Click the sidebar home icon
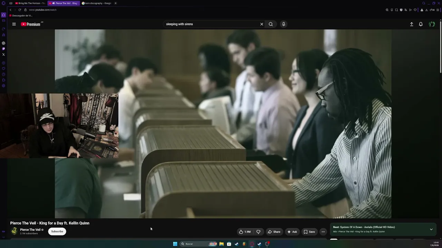The image size is (442, 248). (x=3, y=15)
